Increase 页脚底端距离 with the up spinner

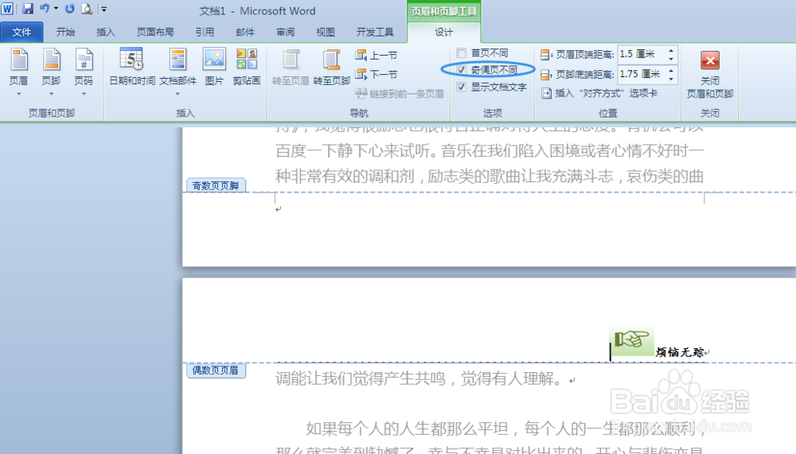tap(671, 71)
